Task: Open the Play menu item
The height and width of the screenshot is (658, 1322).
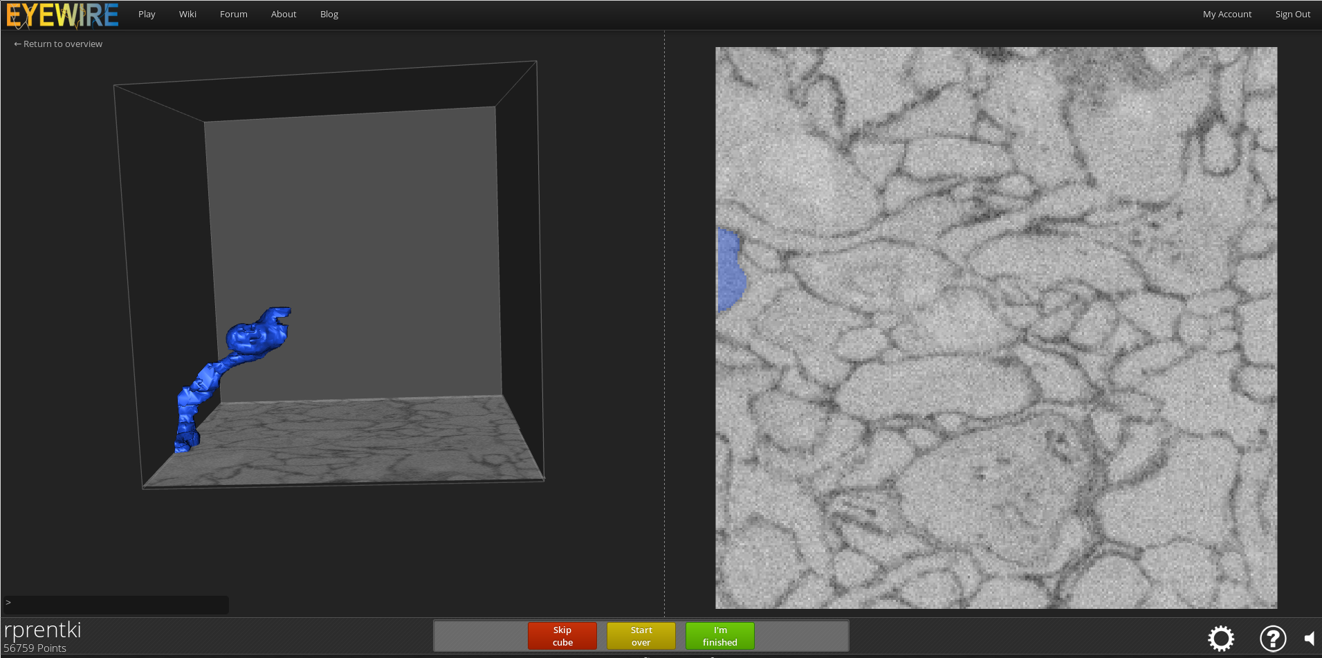Action: click(x=147, y=15)
